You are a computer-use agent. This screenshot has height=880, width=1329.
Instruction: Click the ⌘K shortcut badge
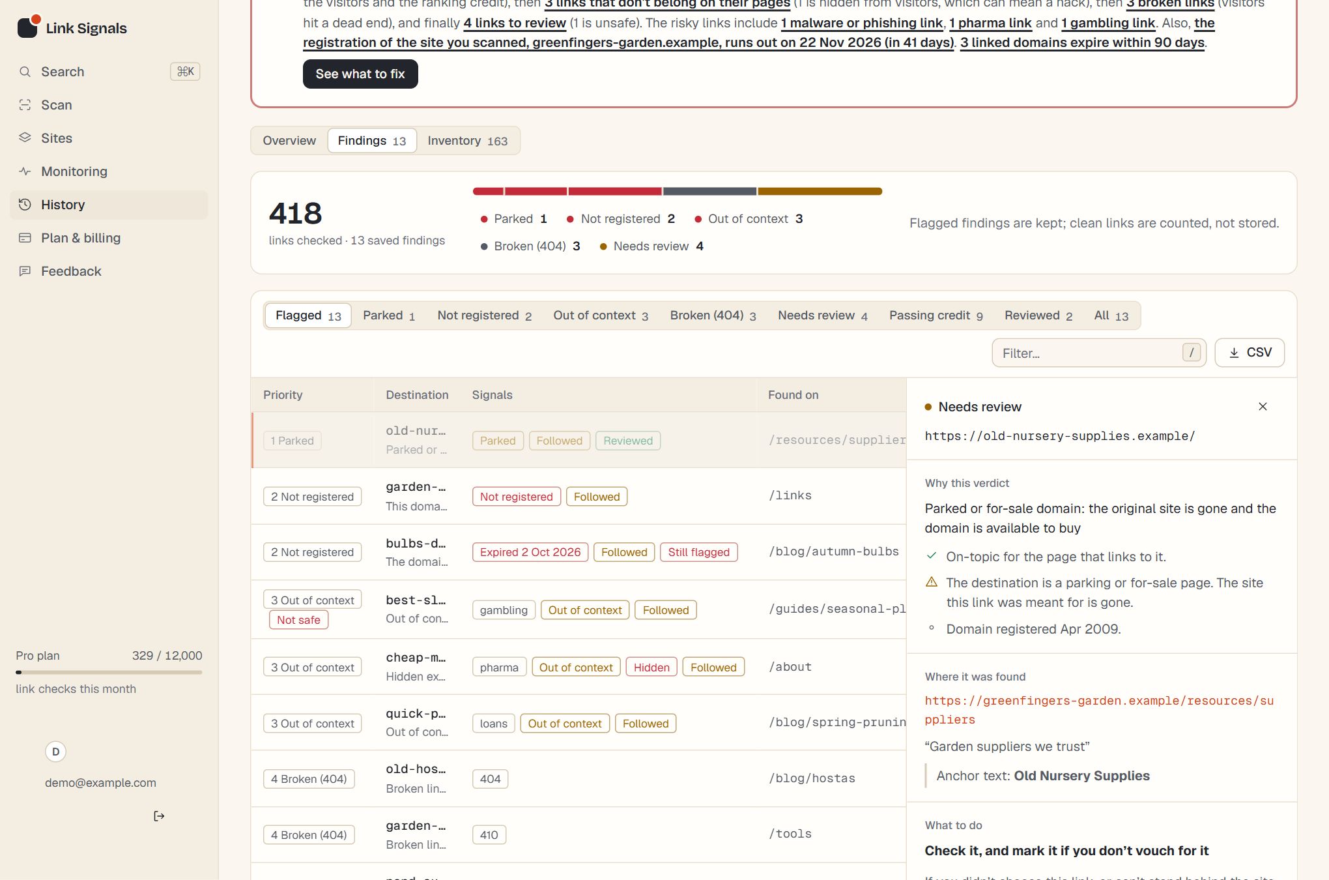point(185,72)
